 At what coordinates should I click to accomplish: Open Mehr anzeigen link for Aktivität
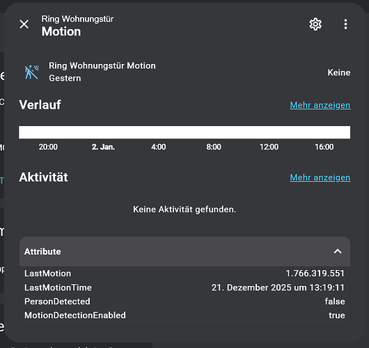(320, 177)
